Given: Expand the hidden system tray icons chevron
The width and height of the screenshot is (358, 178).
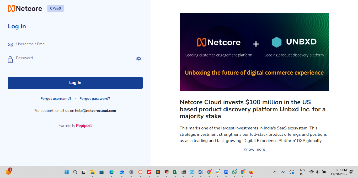Looking at the screenshot, I should click(275, 172).
